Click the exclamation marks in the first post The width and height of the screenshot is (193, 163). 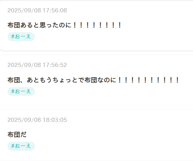tap(97, 25)
